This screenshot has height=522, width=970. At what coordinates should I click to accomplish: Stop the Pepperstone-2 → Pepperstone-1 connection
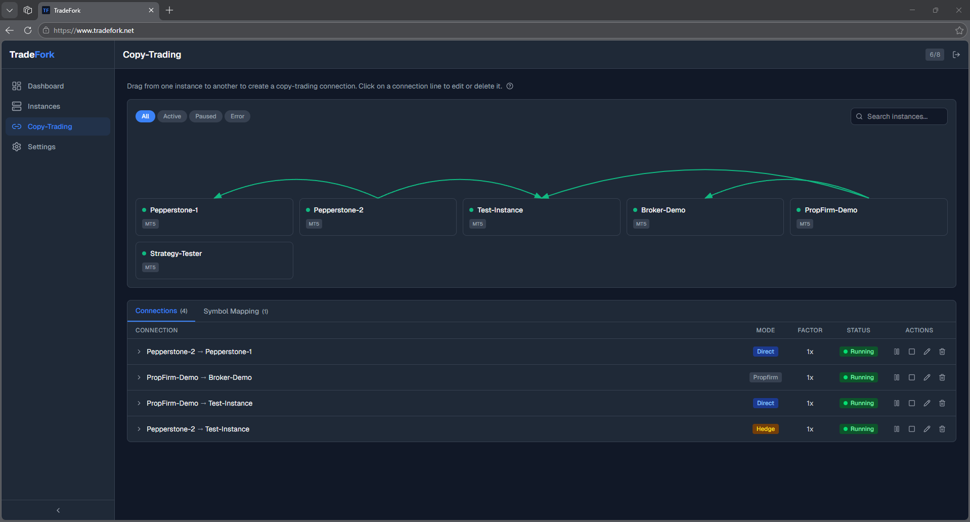click(912, 352)
